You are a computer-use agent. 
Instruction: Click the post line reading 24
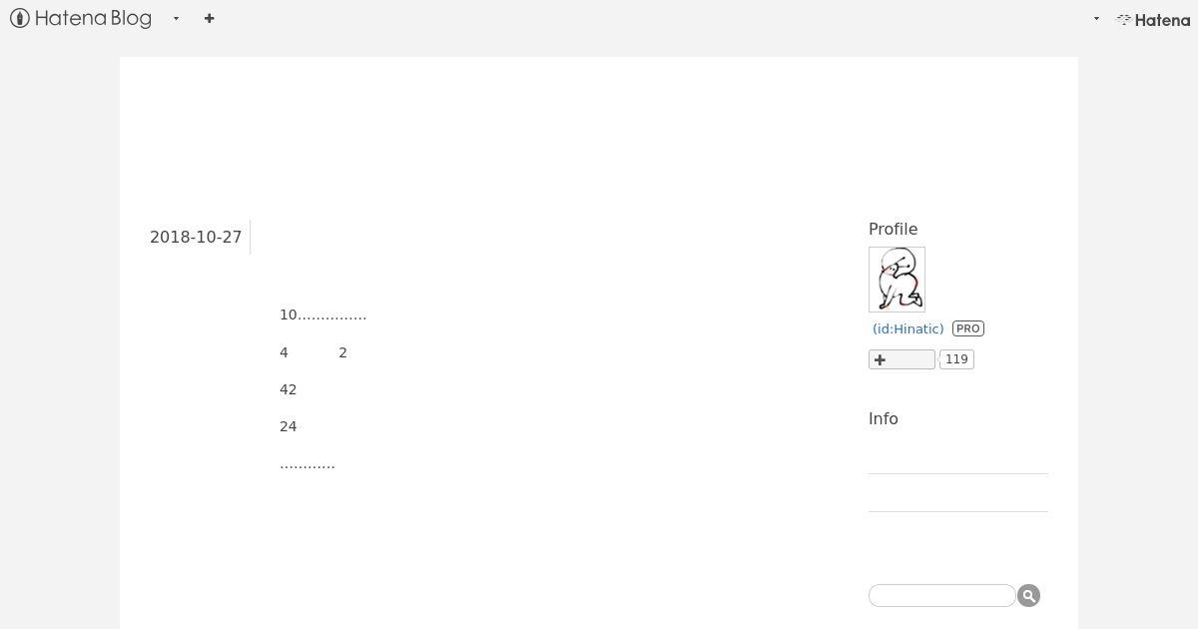[289, 426]
